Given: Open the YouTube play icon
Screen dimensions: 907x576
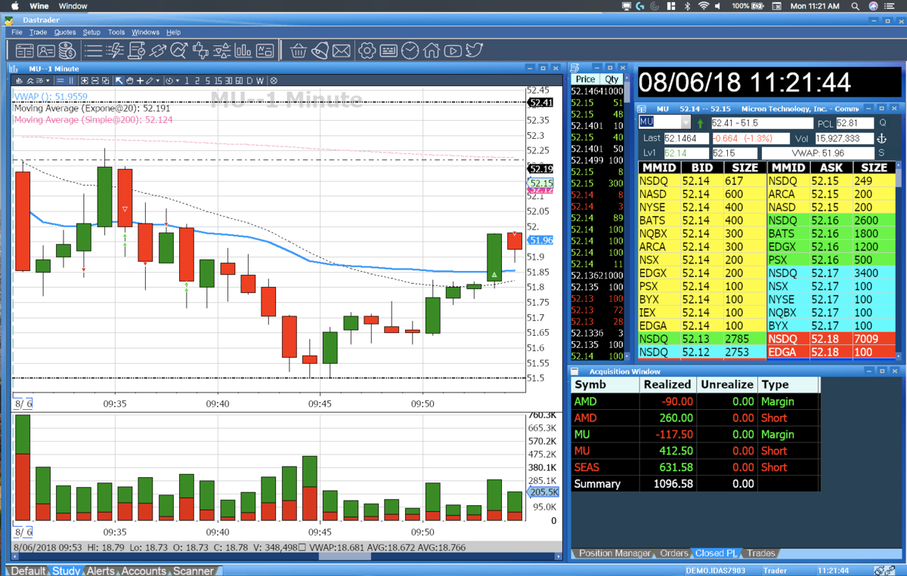Looking at the screenshot, I should [453, 51].
